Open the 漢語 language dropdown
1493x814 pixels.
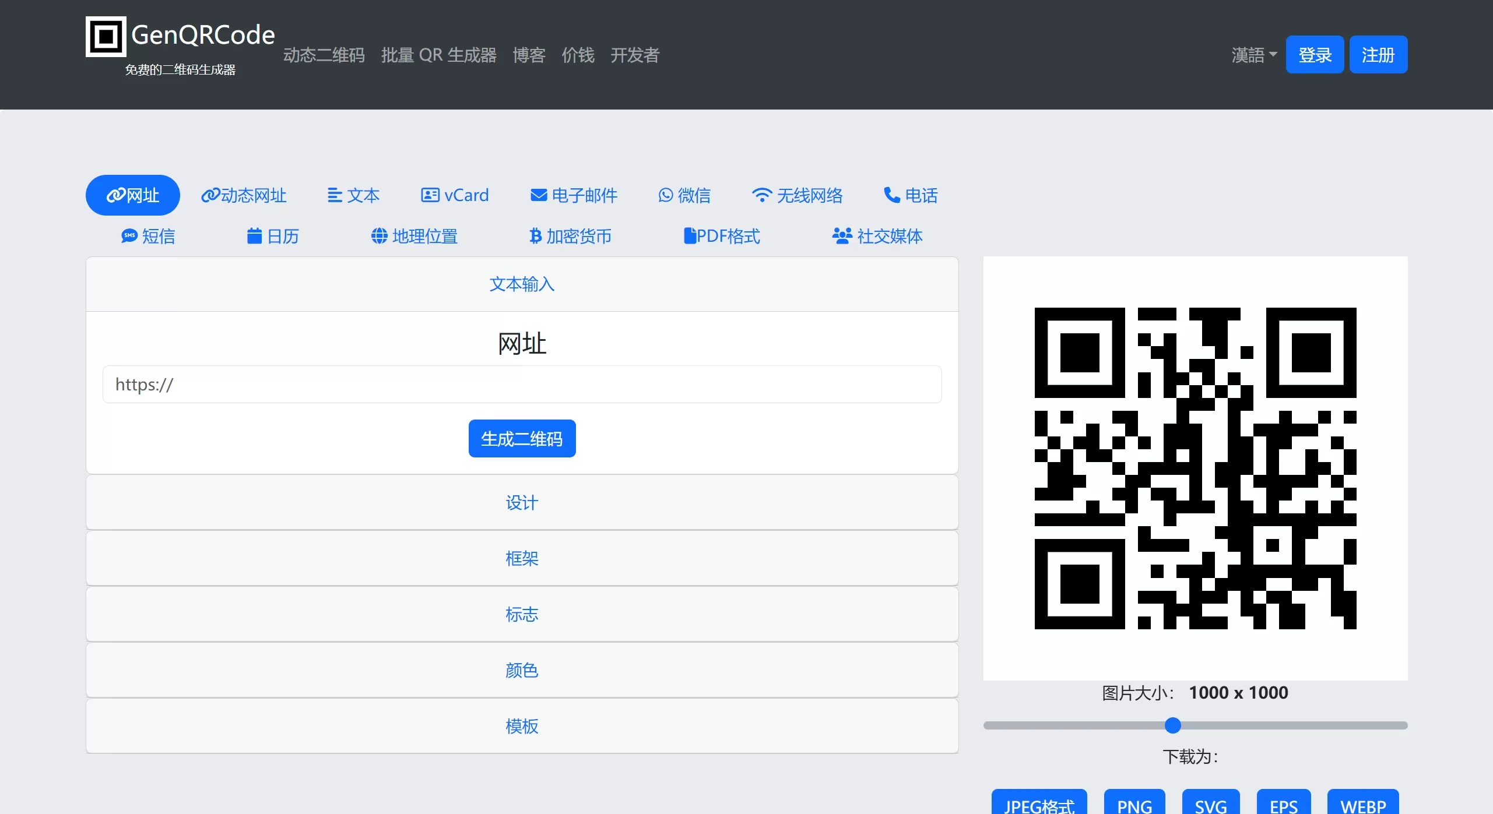[x=1254, y=55]
